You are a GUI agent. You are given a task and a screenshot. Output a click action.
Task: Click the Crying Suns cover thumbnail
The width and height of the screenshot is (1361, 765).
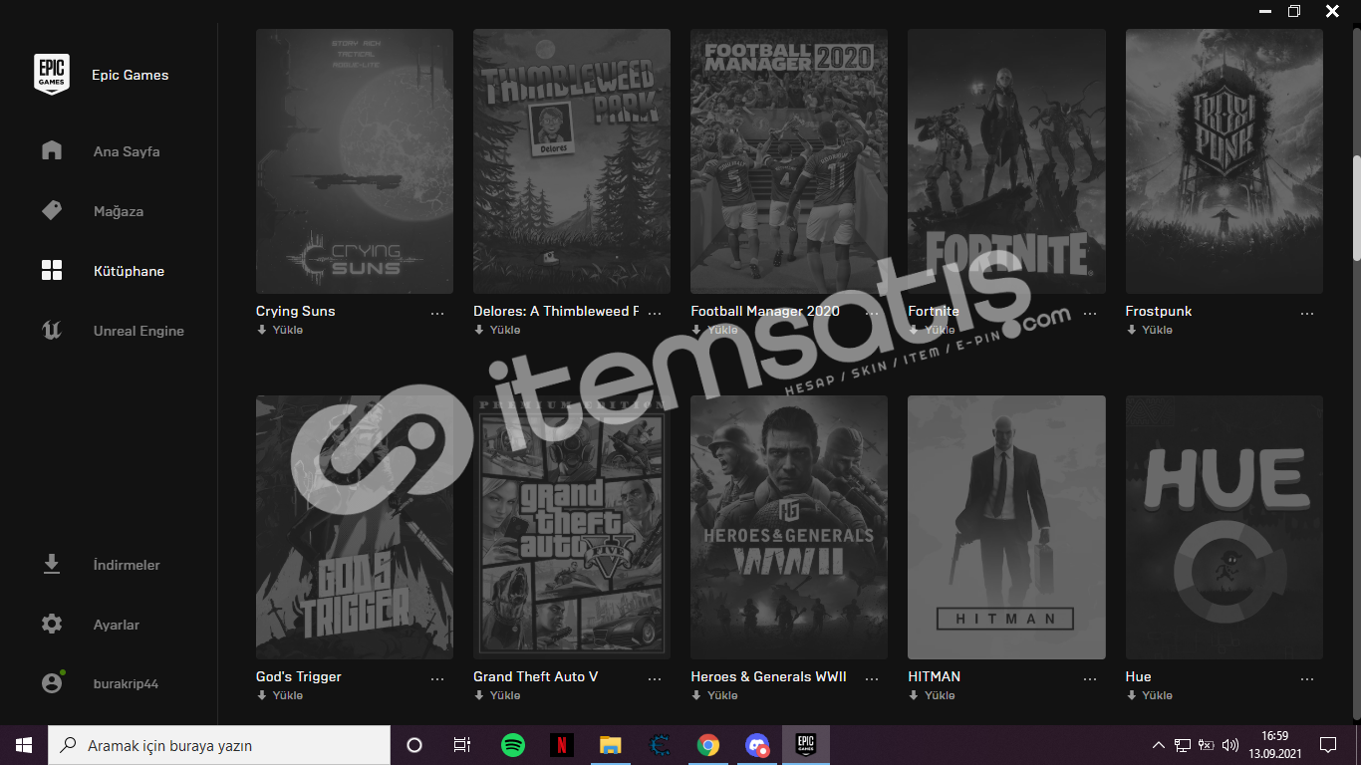(355, 161)
